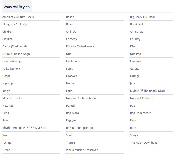Screen dimensions: 173x154
Task: Pick Drum 'n' Bass / Jungle
Action: pos(17,54)
